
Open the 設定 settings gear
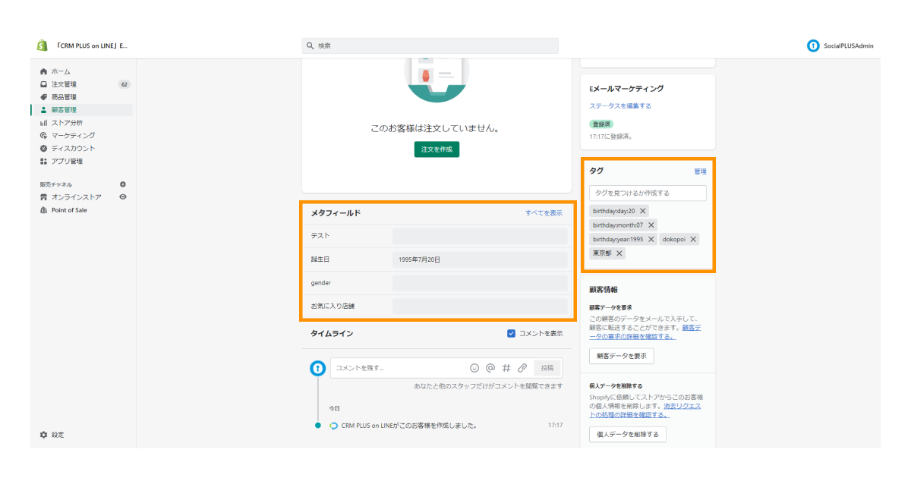click(x=43, y=434)
